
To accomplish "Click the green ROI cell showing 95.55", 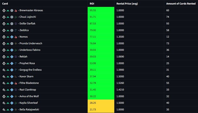I will [101, 10].
